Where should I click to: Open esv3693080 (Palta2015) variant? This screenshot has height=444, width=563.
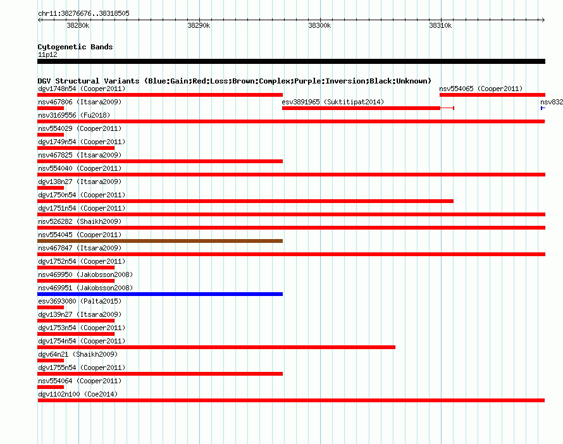pyautogui.click(x=80, y=301)
